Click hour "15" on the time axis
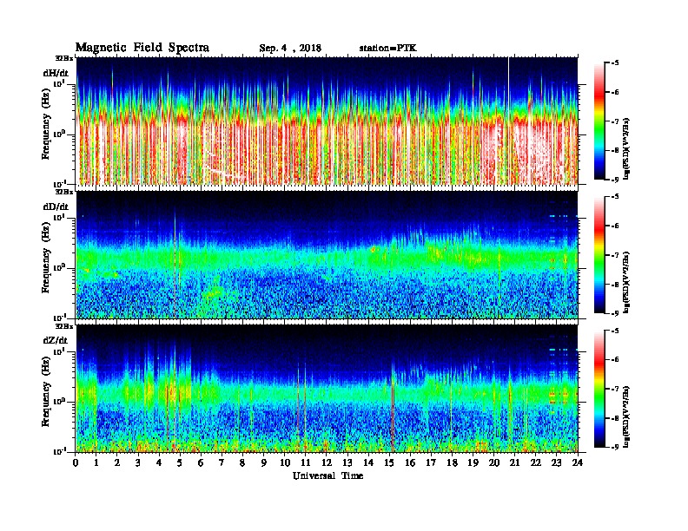The image size is (688, 531). pyautogui.click(x=389, y=462)
